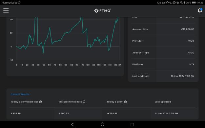The width and height of the screenshot is (205, 128).
Task: Select the 11 Jan 2024 7:35 PM details value
Action: tap(182, 76)
